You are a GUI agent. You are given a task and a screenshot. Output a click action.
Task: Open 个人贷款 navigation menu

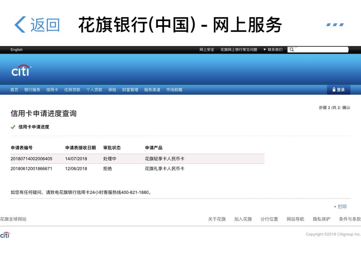pos(94,90)
